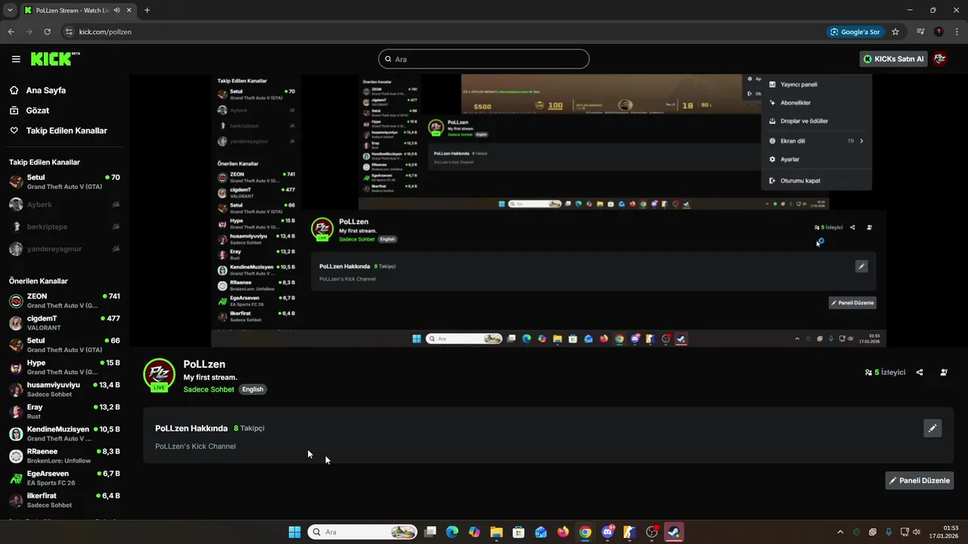Click RRaenee channel avatar
The width and height of the screenshot is (968, 544).
(16, 456)
